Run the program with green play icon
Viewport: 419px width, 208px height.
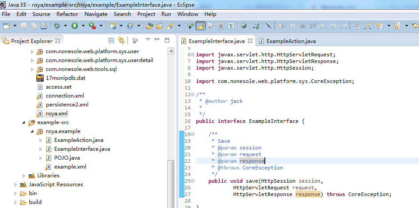75,26
